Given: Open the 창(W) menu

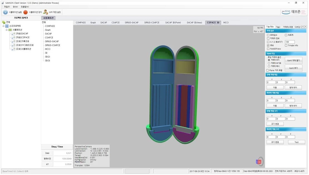Looking at the screenshot, I should [15, 7].
